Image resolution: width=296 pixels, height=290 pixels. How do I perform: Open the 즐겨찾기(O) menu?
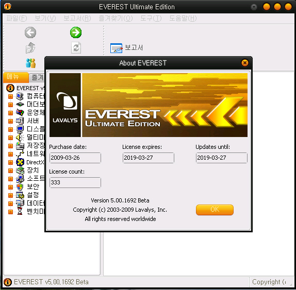click(x=116, y=19)
